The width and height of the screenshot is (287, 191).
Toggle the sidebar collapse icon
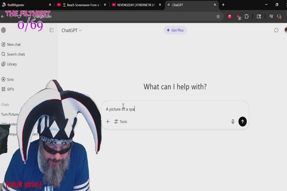click(52, 30)
